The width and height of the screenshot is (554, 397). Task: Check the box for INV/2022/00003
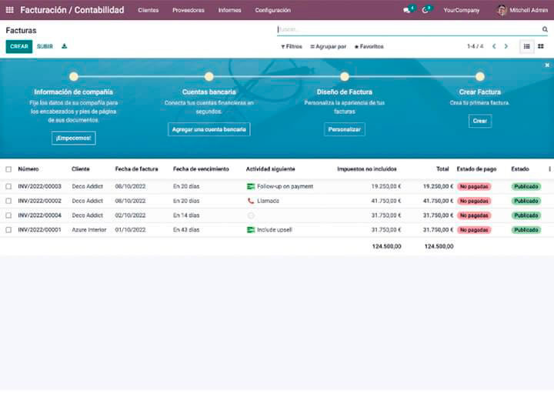pyautogui.click(x=8, y=186)
